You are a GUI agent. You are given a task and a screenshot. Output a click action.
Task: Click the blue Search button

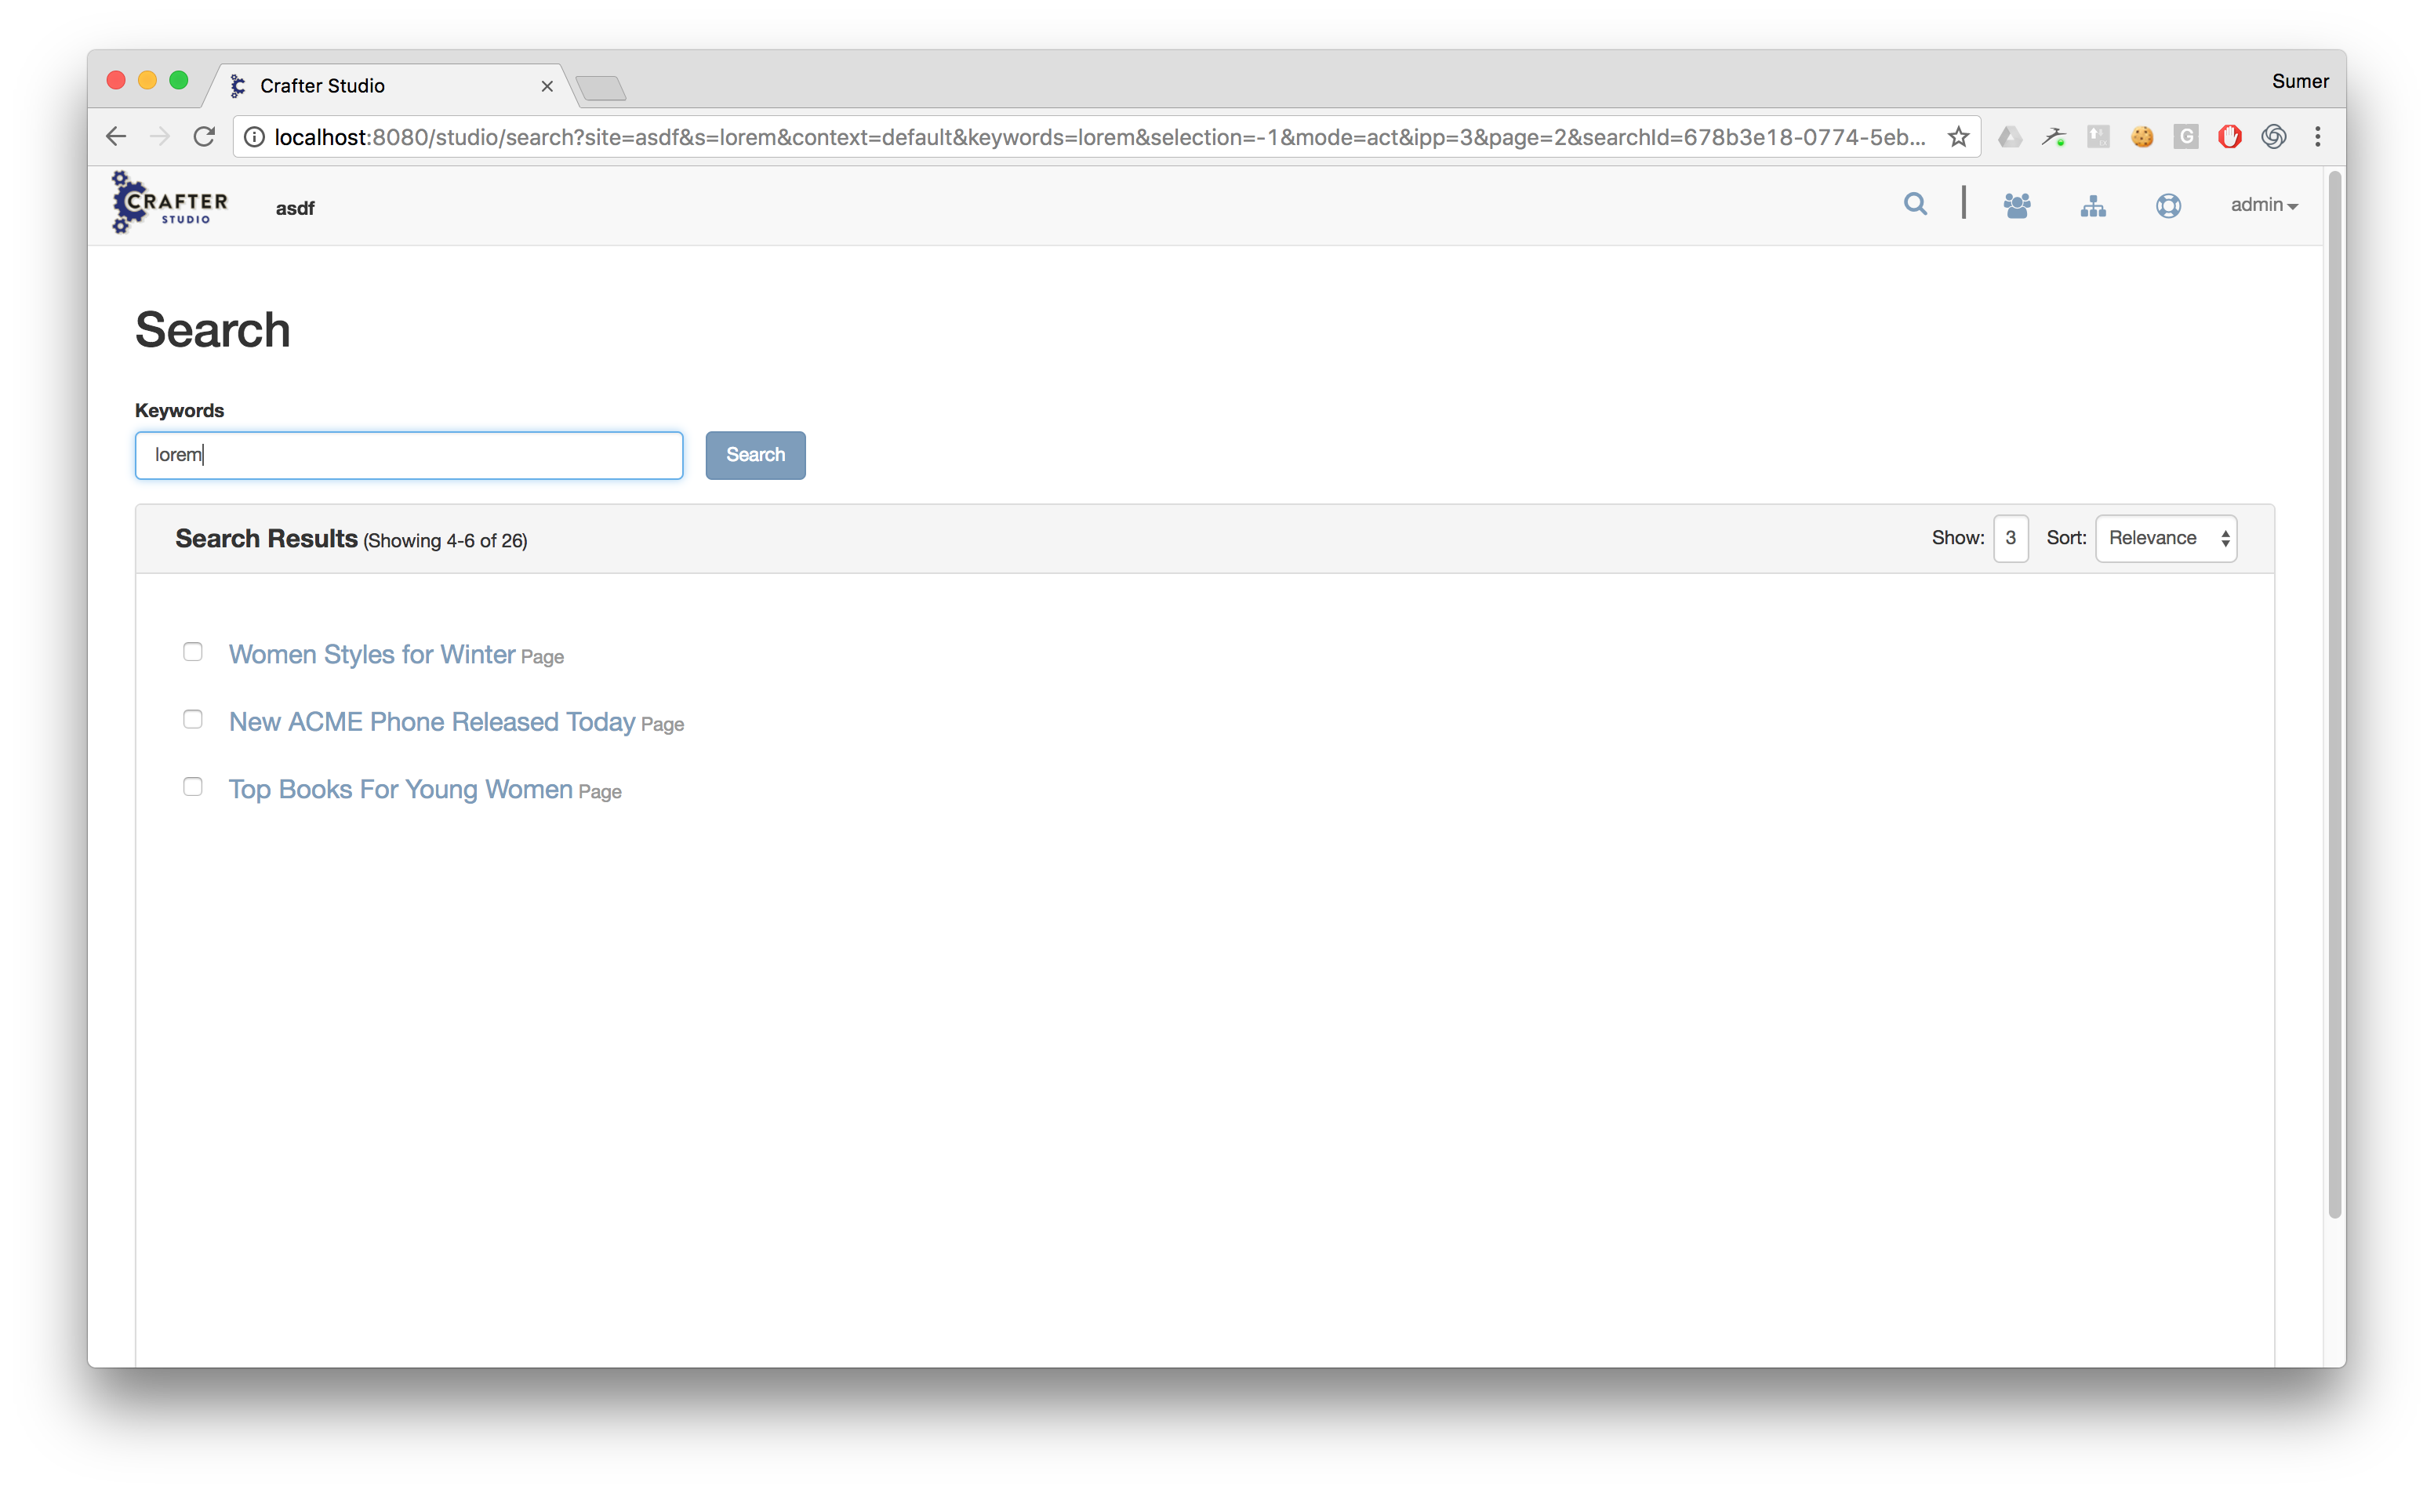tap(754, 456)
